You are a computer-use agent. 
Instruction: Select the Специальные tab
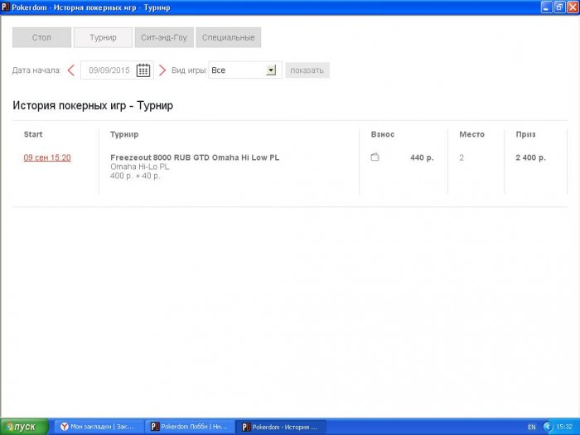(228, 37)
